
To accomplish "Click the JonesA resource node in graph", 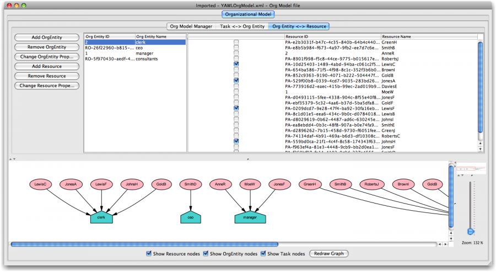I will (71, 184).
